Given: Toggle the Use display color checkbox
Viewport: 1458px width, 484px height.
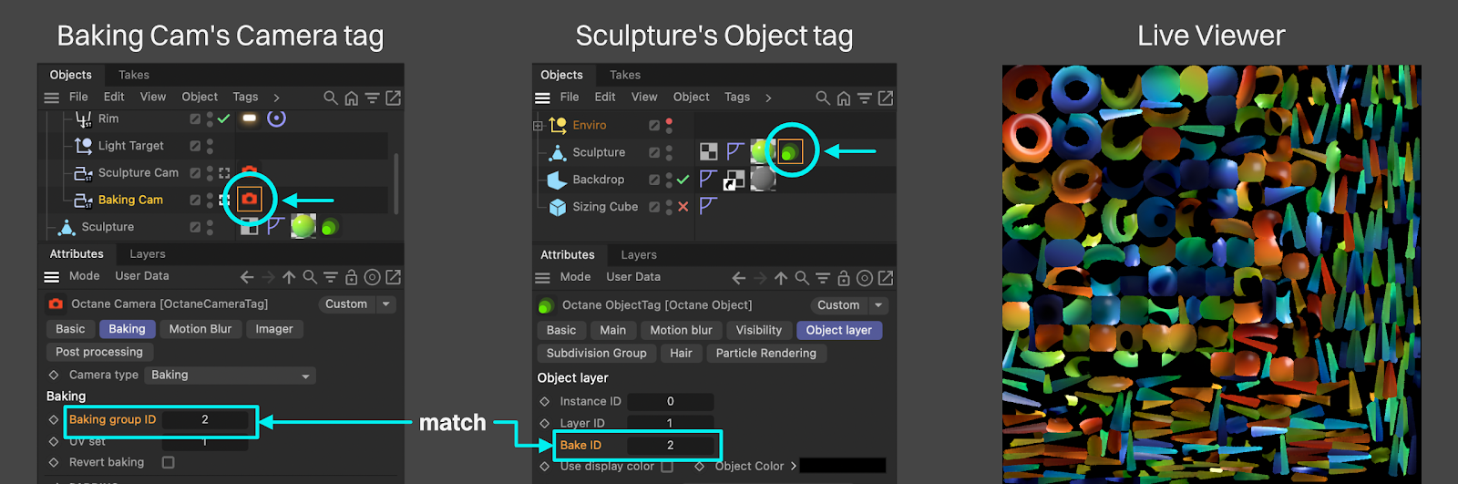Looking at the screenshot, I should (667, 467).
